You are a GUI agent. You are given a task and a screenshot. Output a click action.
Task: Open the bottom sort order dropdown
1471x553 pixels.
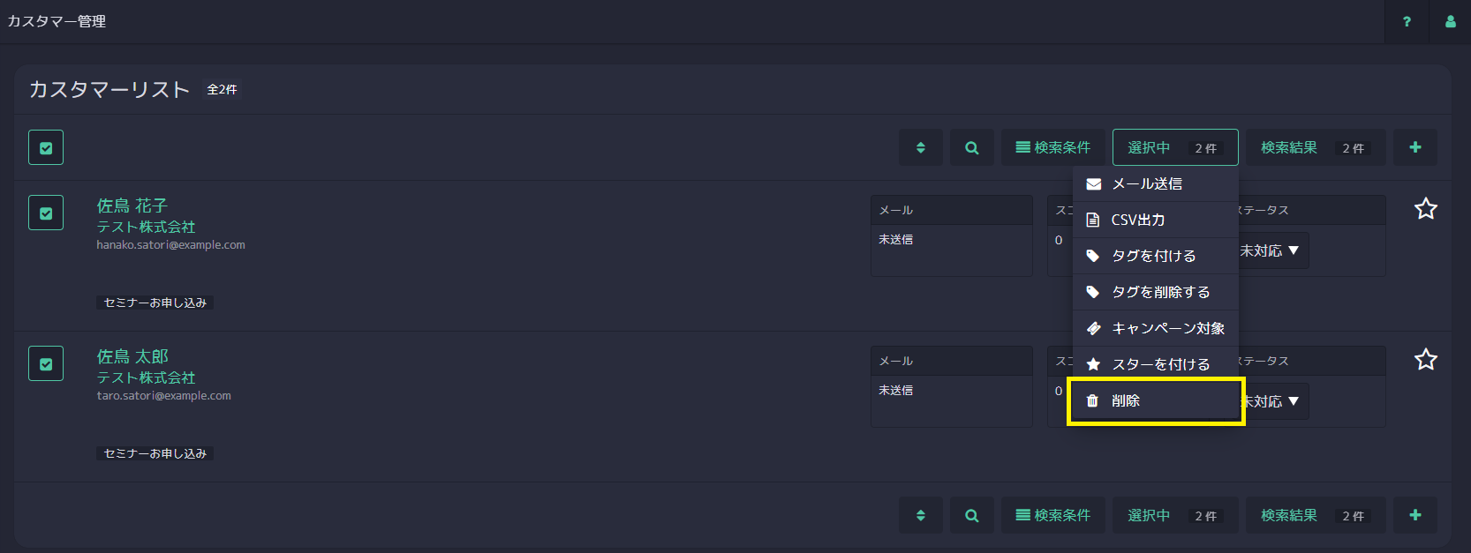pos(921,515)
